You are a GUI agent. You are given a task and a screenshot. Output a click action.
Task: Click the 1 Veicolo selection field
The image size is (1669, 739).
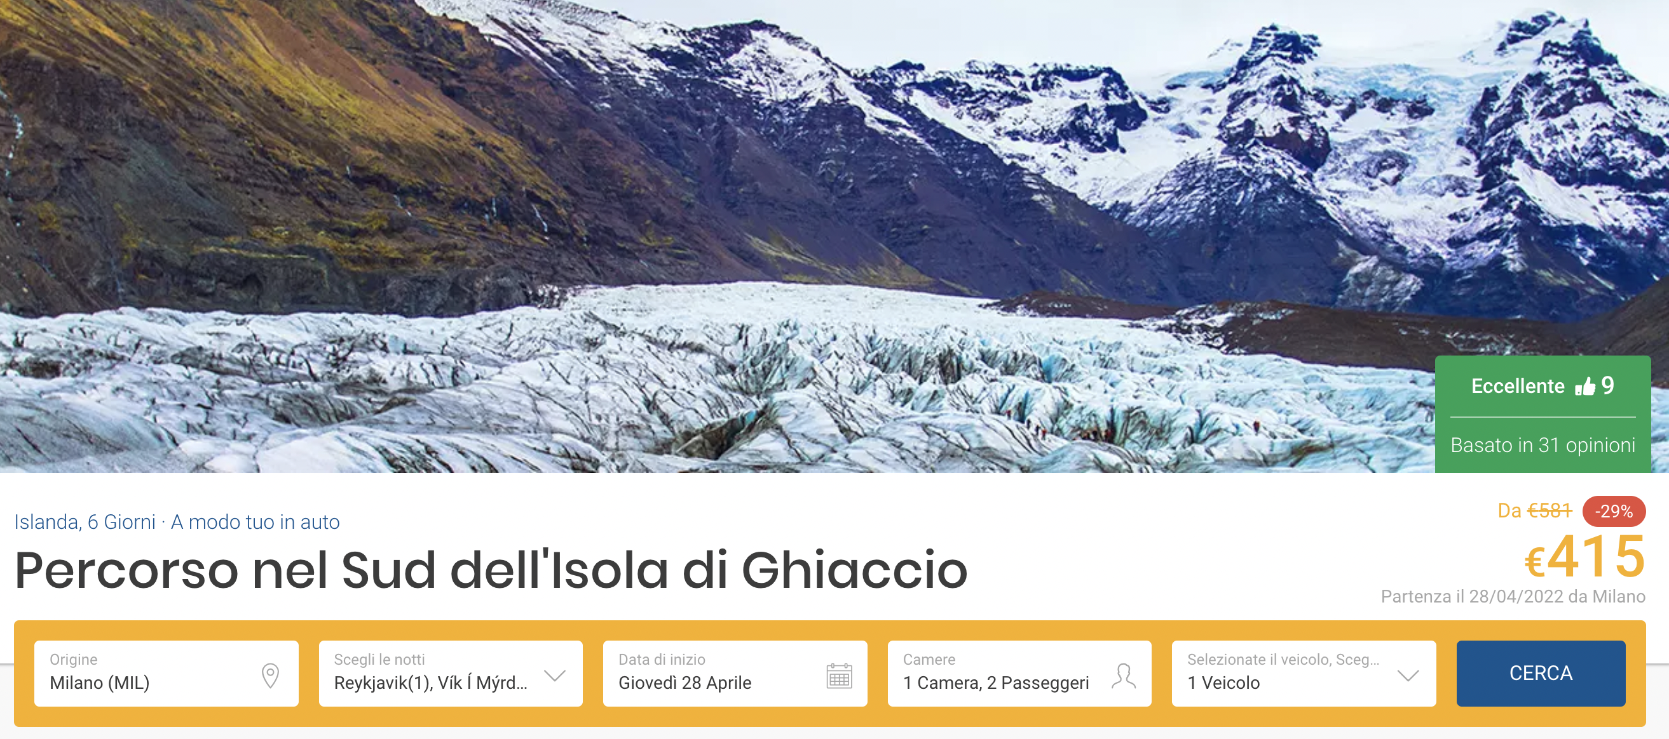[1304, 673]
